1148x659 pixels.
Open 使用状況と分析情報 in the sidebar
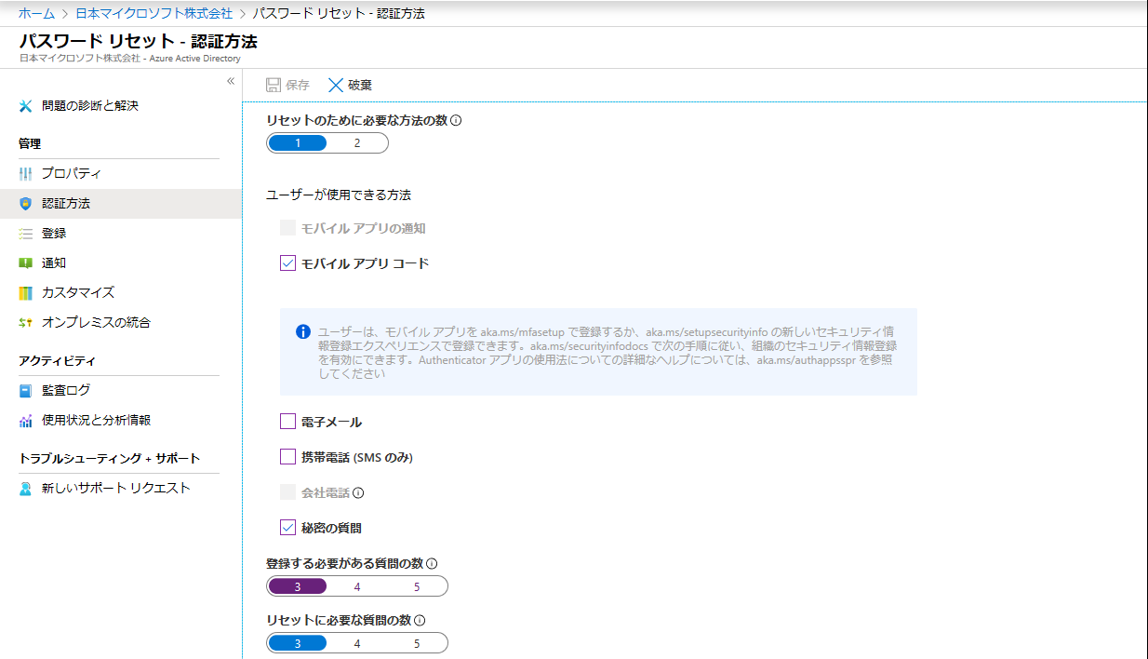121,421
